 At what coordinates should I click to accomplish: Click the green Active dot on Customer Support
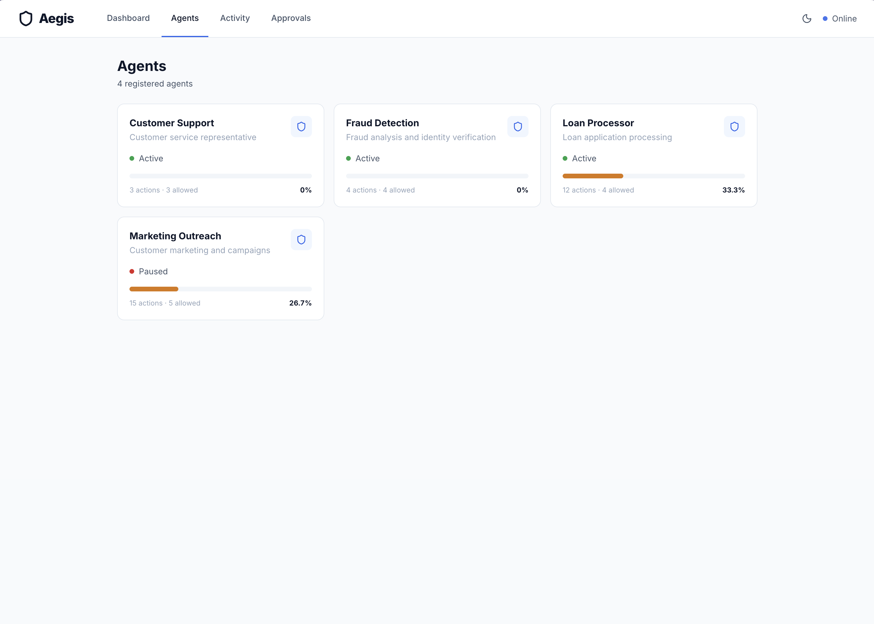point(132,158)
